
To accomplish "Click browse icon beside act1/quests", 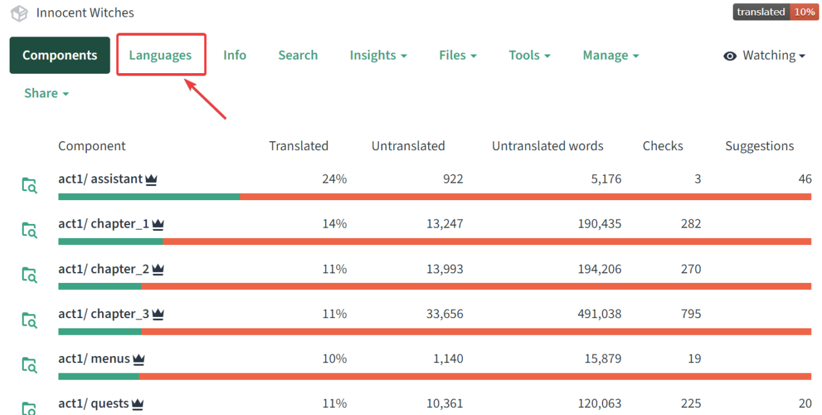I will pos(29,409).
